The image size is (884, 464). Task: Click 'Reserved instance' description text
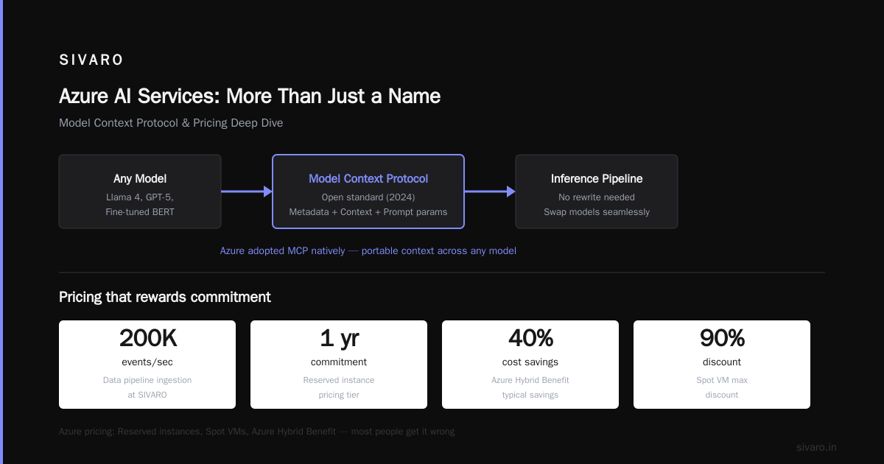339,380
